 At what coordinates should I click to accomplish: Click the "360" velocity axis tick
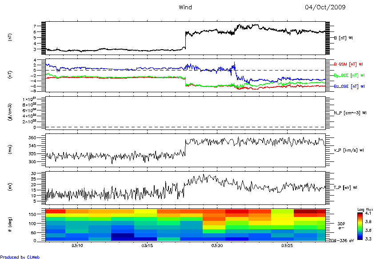(x=32, y=138)
